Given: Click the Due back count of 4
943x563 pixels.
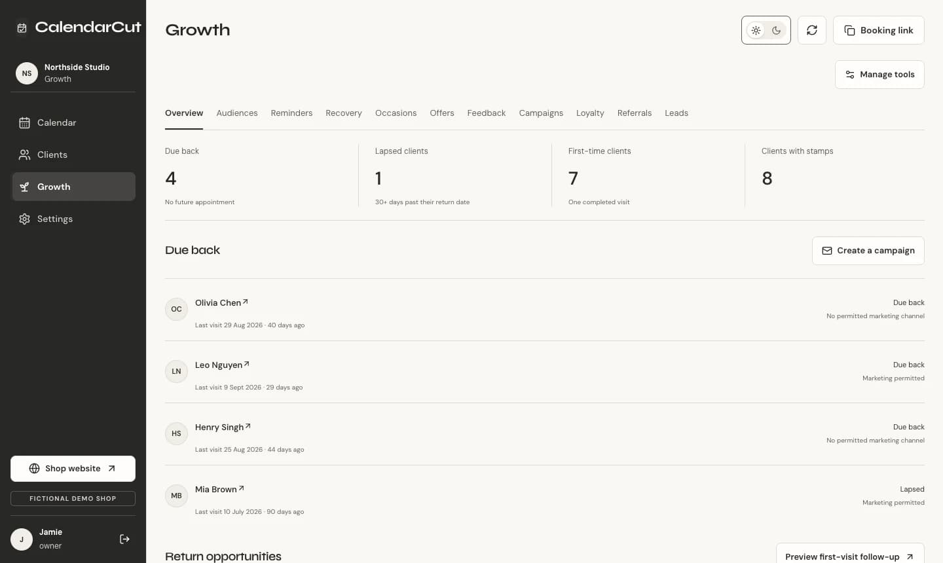Looking at the screenshot, I should coord(171,178).
